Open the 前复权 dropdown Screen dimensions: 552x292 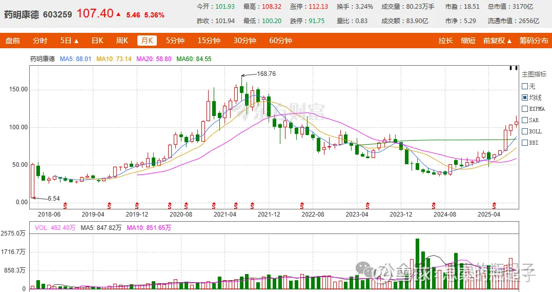498,41
